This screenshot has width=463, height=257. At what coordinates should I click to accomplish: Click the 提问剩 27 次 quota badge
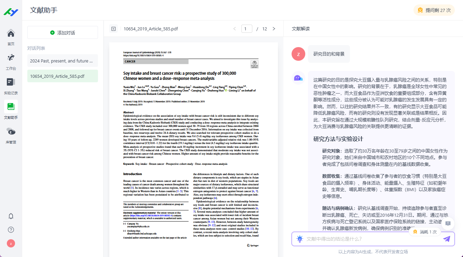(x=434, y=10)
